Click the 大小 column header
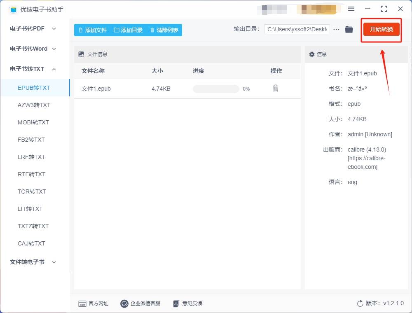Image resolution: width=412 pixels, height=313 pixels. [x=157, y=71]
